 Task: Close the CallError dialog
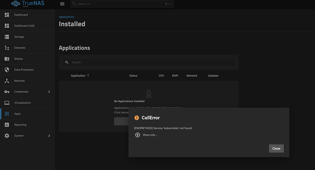tap(276, 149)
